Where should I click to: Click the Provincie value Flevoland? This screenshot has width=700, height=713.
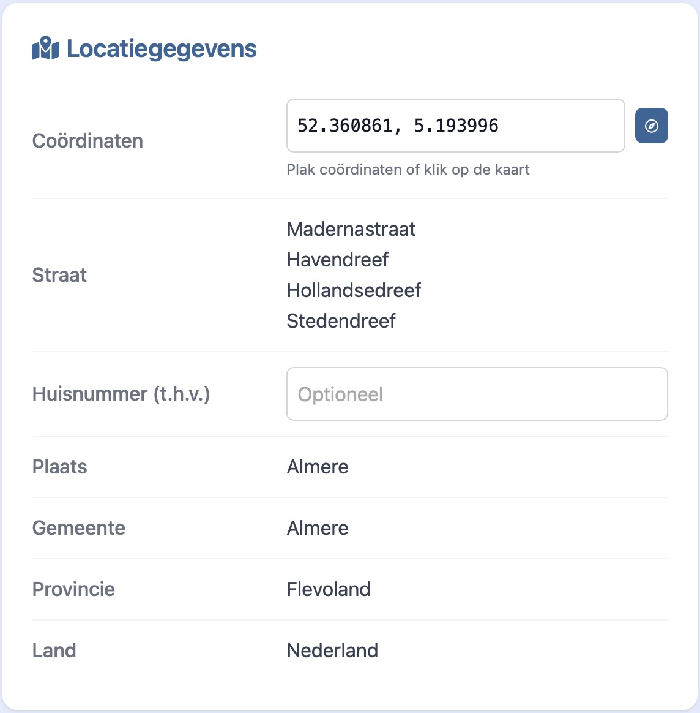[x=329, y=589]
